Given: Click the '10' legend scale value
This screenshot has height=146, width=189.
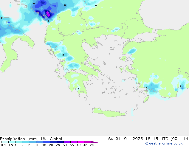Looking at the screenshot, I should (37, 145).
